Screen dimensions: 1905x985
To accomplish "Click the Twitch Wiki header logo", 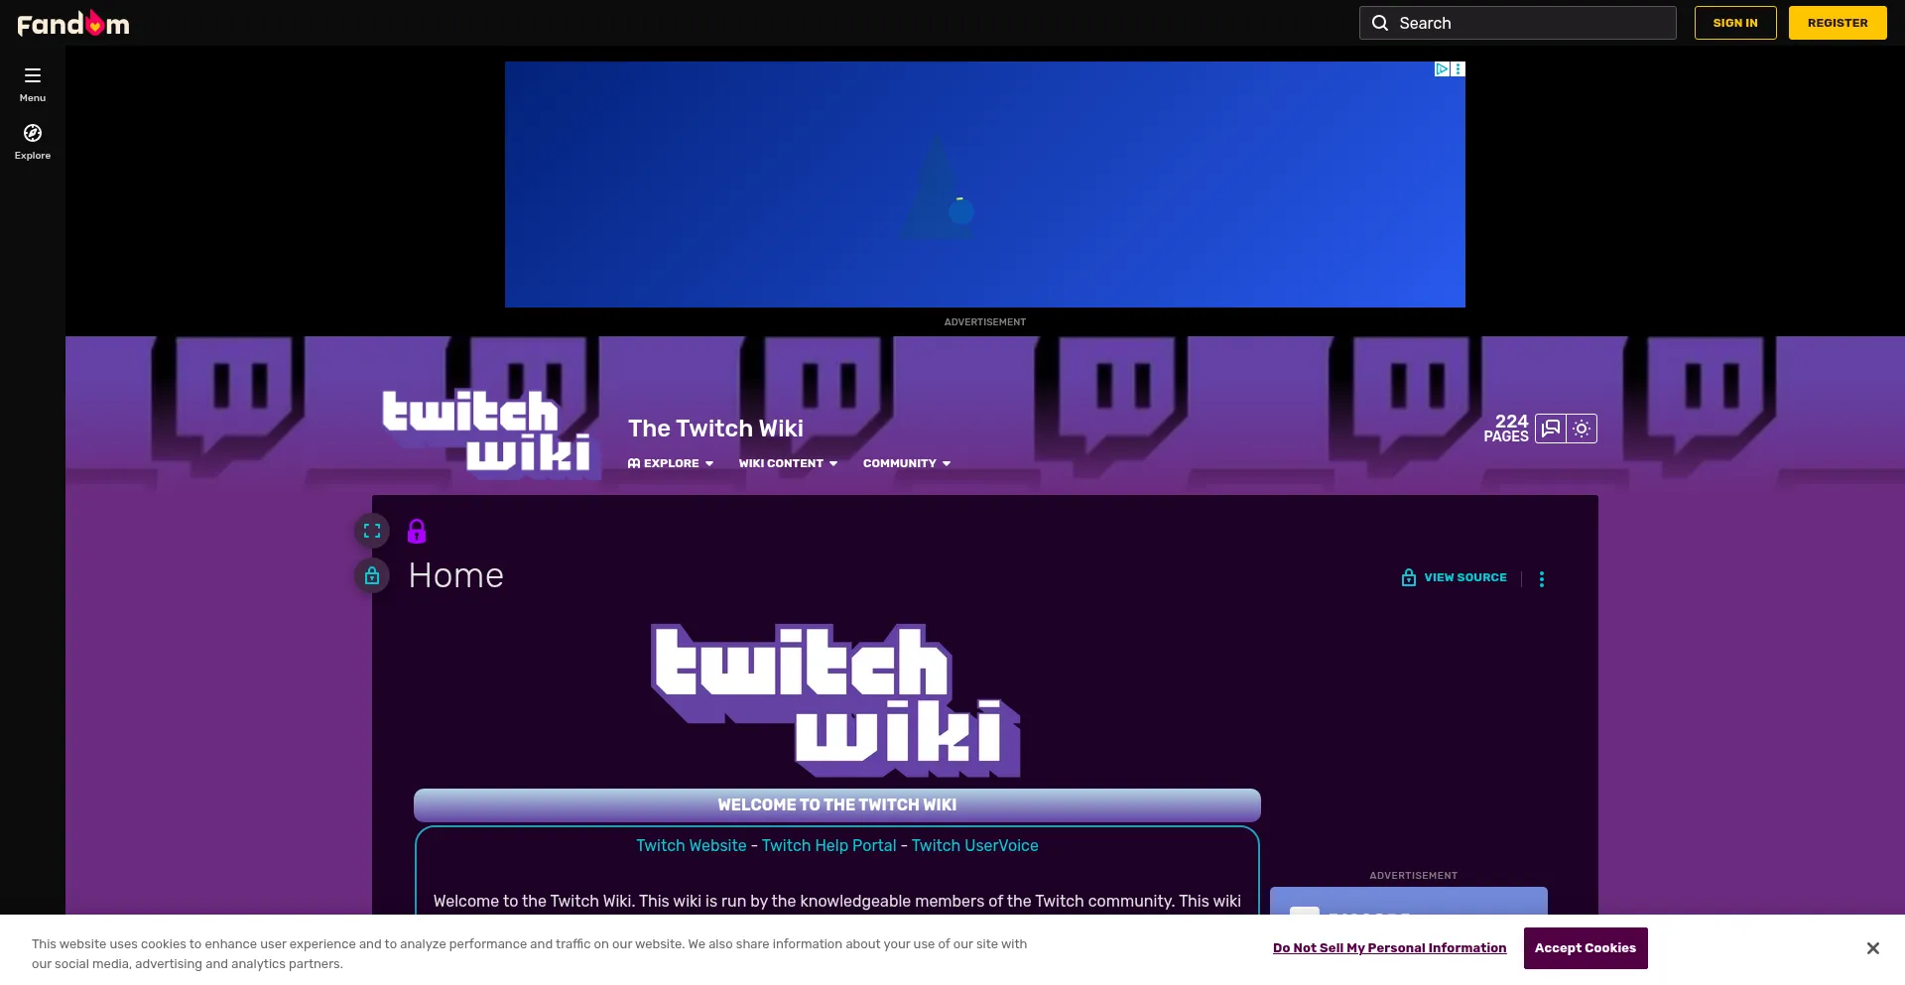I will pos(487,431).
